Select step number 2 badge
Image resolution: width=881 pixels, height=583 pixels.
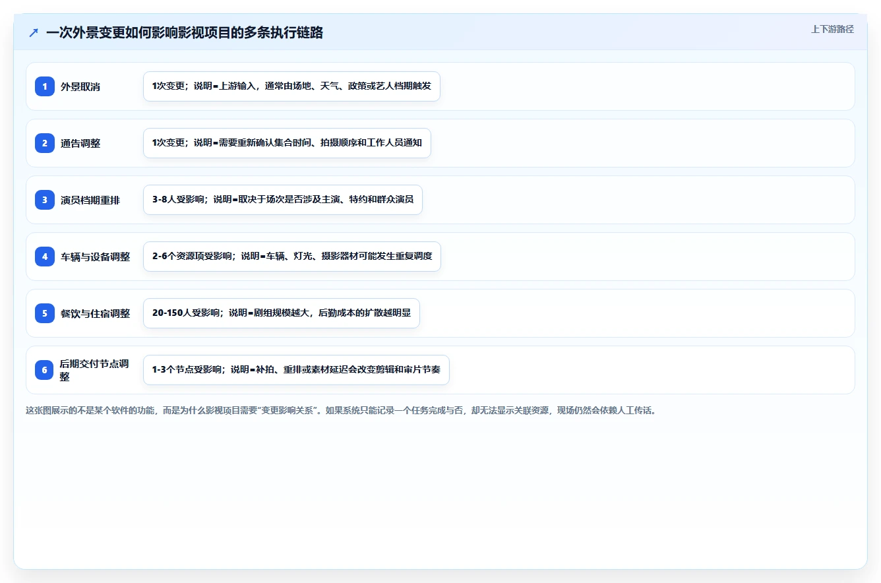pos(45,143)
